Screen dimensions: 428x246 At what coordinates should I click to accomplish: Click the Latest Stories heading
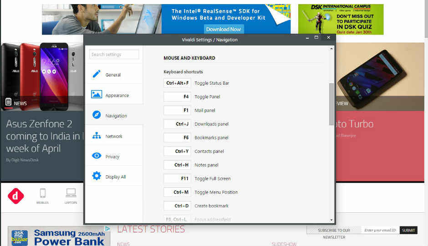pyautogui.click(x=151, y=229)
